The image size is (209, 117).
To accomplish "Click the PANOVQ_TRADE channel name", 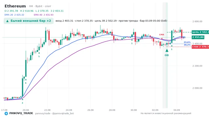I will point(21,113).
